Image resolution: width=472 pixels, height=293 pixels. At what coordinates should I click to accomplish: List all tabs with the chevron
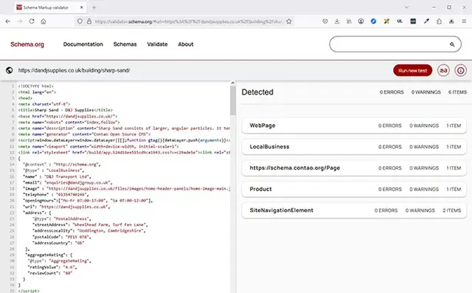click(406, 7)
